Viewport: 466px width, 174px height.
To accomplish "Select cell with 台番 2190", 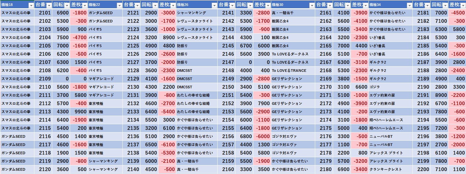I will (422, 87).
